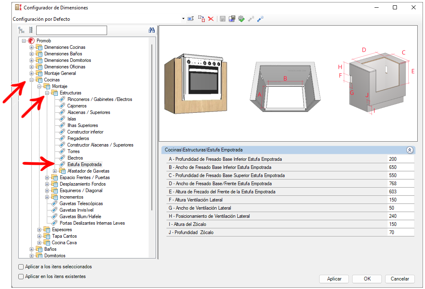Select the 'Esquineros / Diagonal' folder

(81, 190)
